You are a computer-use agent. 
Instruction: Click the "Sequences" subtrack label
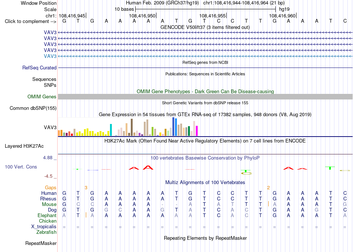[x=44, y=79]
